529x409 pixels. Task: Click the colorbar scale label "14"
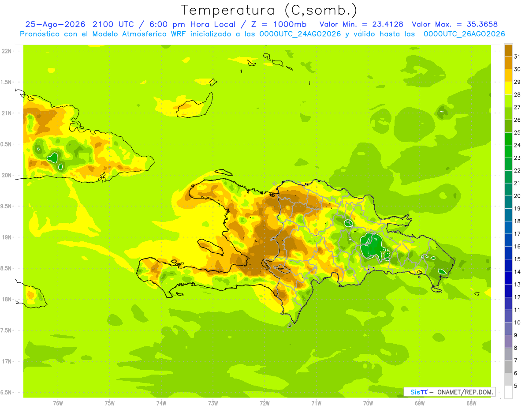pos(518,272)
